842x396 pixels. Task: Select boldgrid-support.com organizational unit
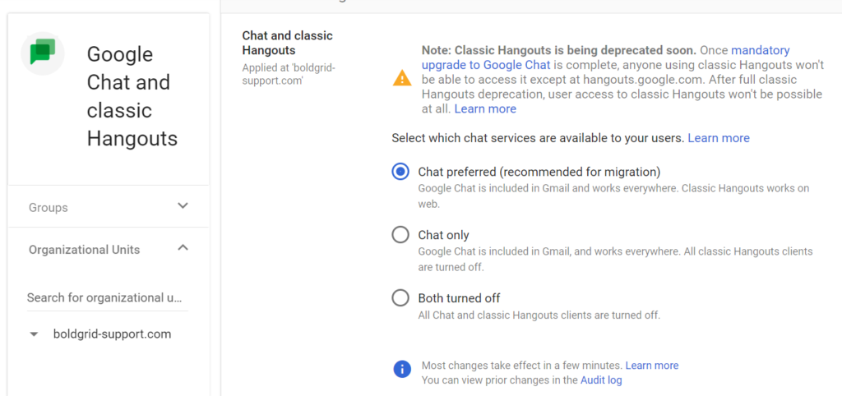112,334
